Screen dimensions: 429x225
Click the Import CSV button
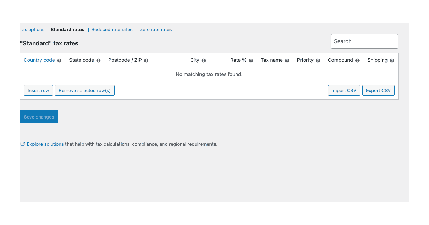click(x=344, y=90)
